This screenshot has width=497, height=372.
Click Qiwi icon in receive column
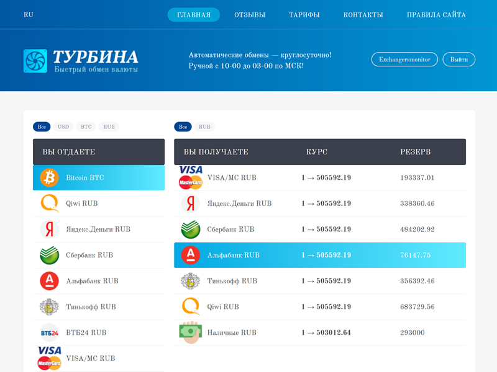point(191,306)
